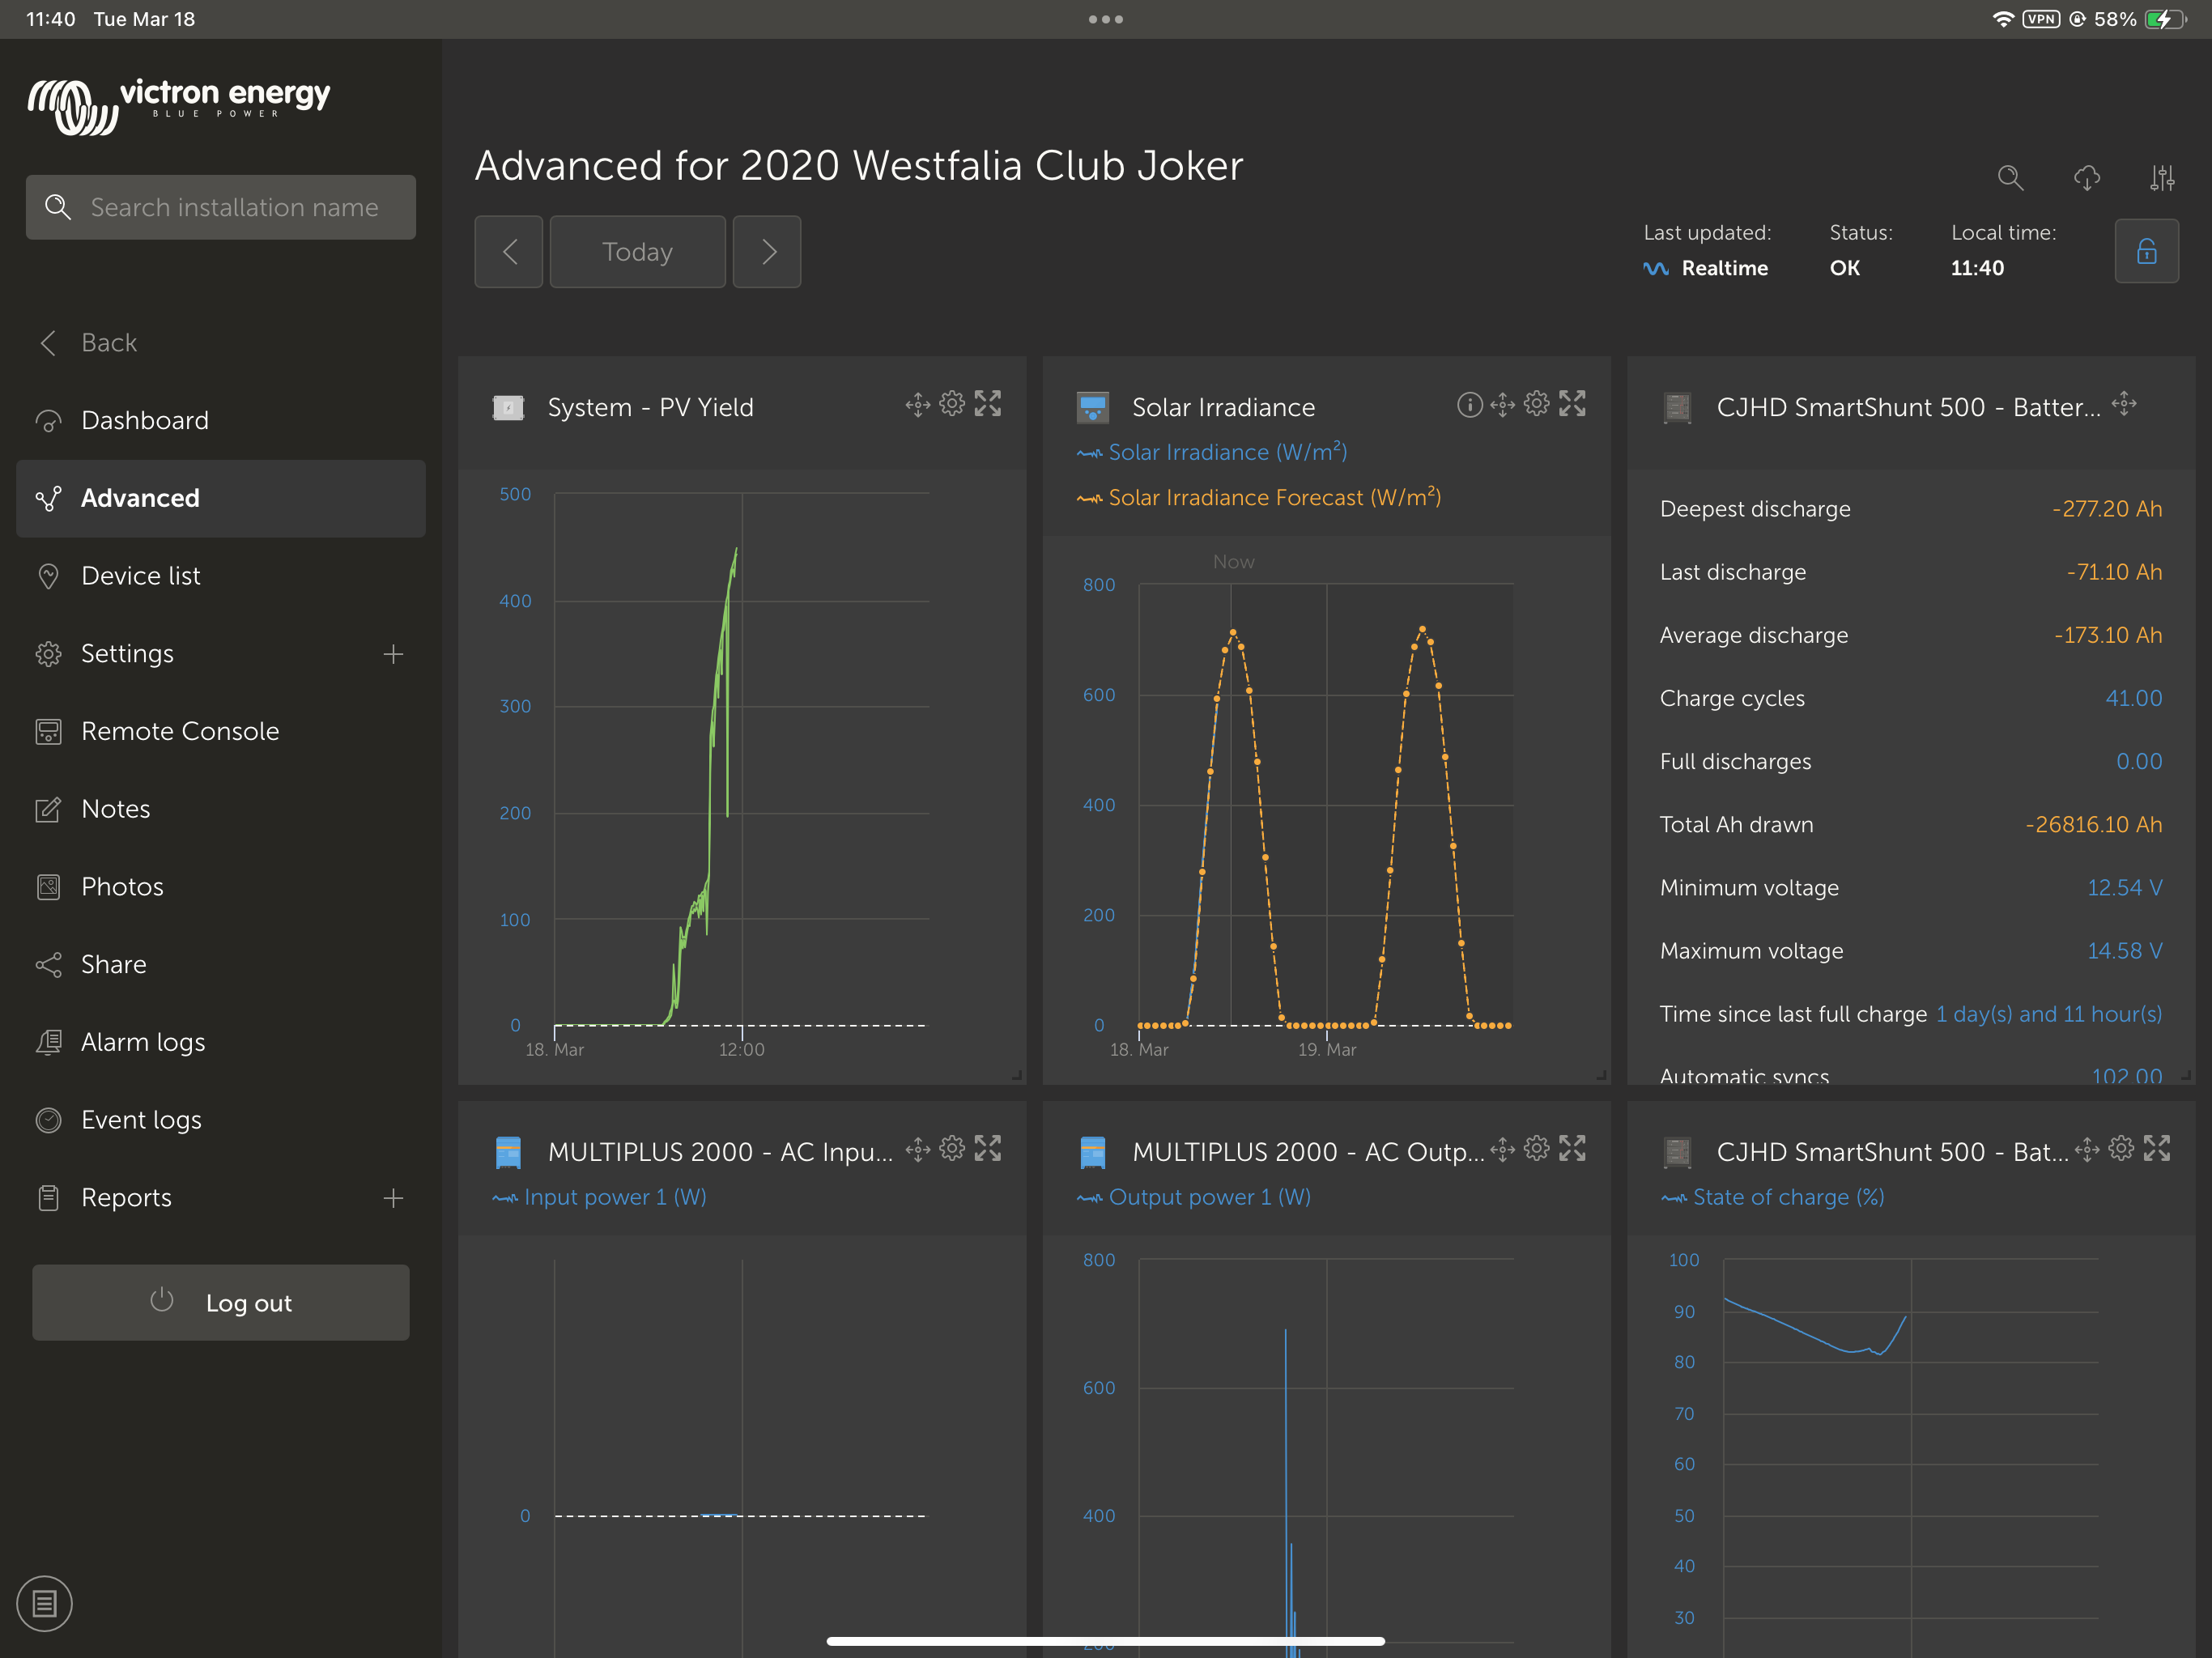Click Time since last full charge value
This screenshot has width=2212, height=1658.
coord(2049,1015)
